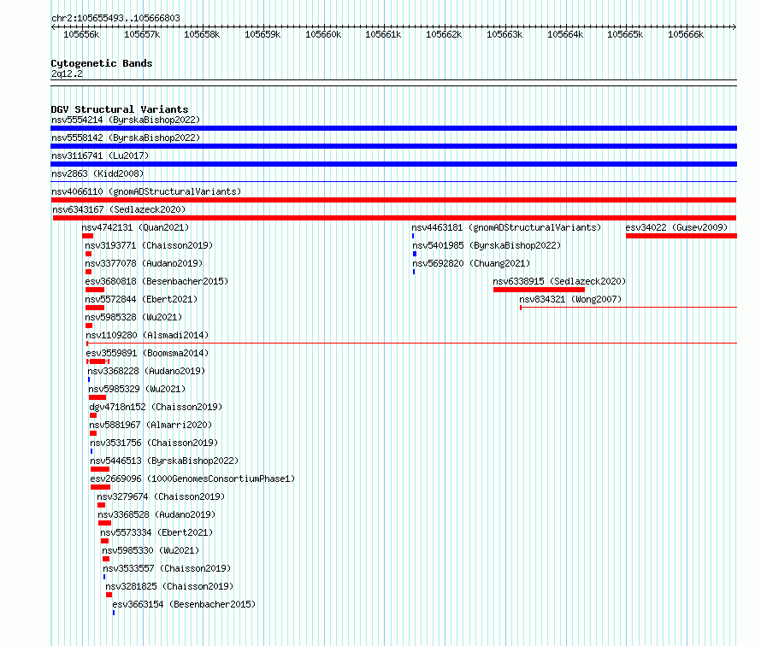Select the nsv3531756 (Chaisson2019) label

154,443
